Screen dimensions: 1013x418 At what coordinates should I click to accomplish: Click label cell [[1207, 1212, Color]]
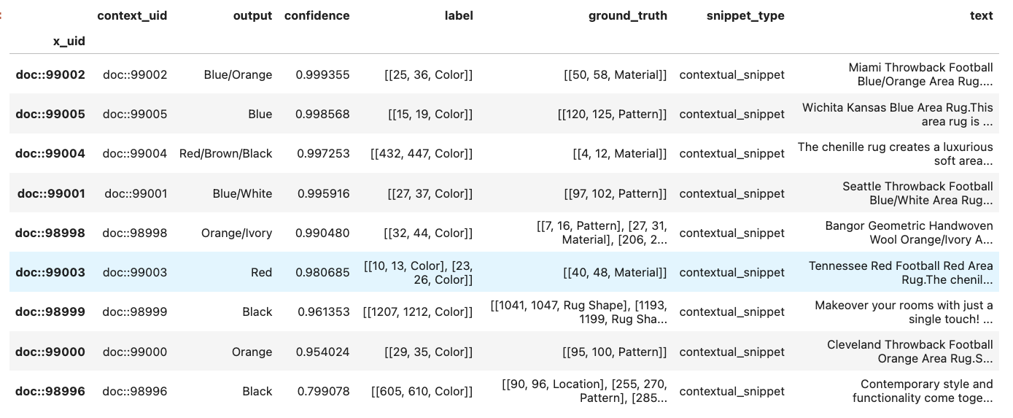(417, 311)
